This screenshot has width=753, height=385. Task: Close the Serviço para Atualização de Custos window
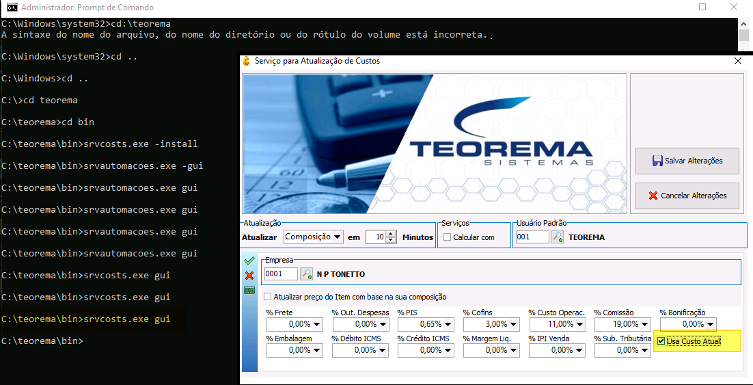coord(738,61)
